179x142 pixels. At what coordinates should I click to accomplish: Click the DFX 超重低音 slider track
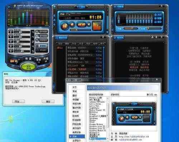(21, 52)
